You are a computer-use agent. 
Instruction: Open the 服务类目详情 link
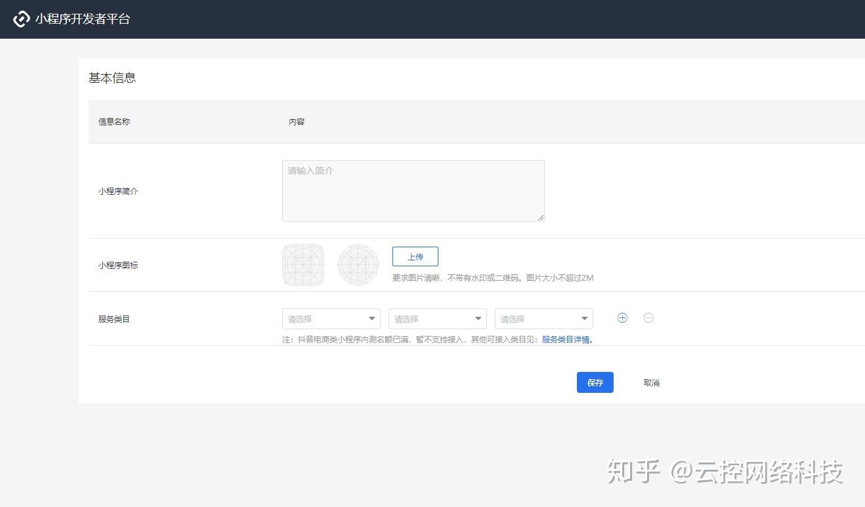(x=566, y=340)
